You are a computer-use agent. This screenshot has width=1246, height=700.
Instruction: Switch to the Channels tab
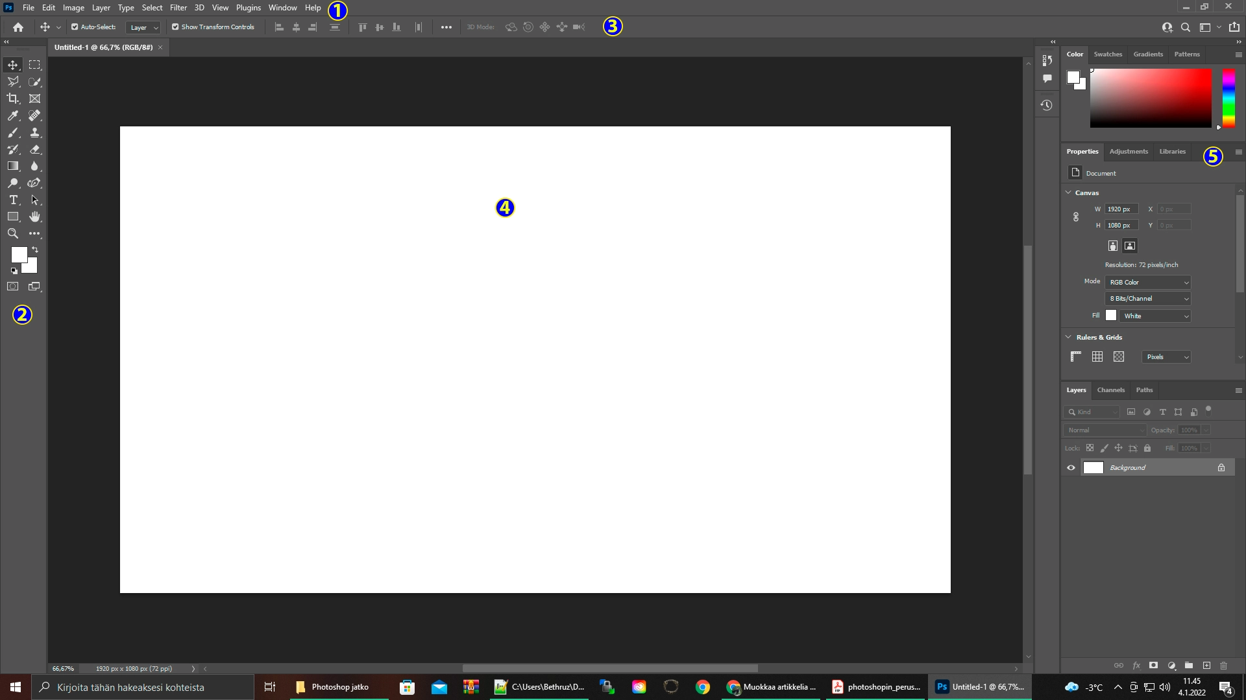pos(1111,390)
